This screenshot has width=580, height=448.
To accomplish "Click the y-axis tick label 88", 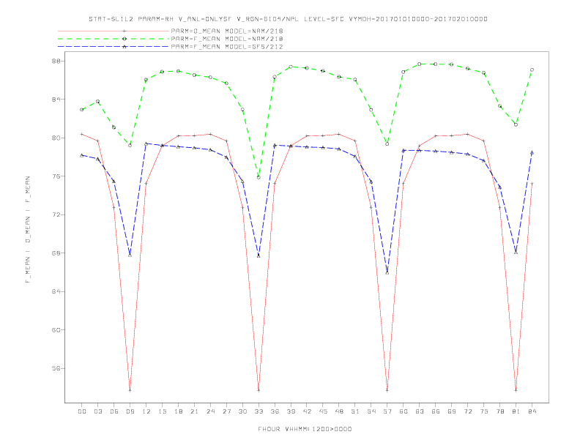I will point(56,61).
